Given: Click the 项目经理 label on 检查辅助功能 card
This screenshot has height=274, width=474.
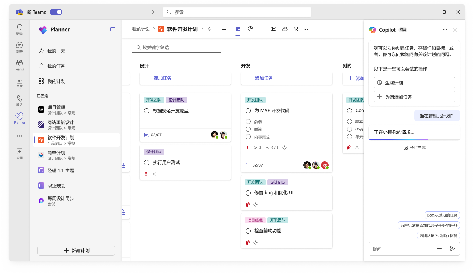Looking at the screenshot, I should 255,220.
